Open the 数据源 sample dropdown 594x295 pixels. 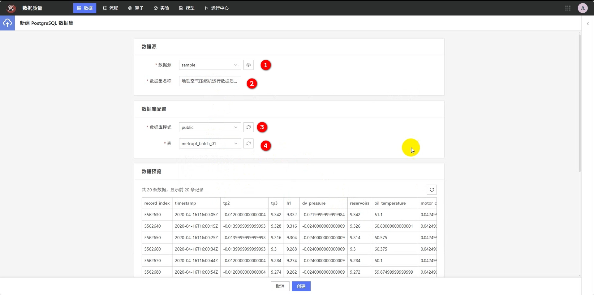[210, 65]
